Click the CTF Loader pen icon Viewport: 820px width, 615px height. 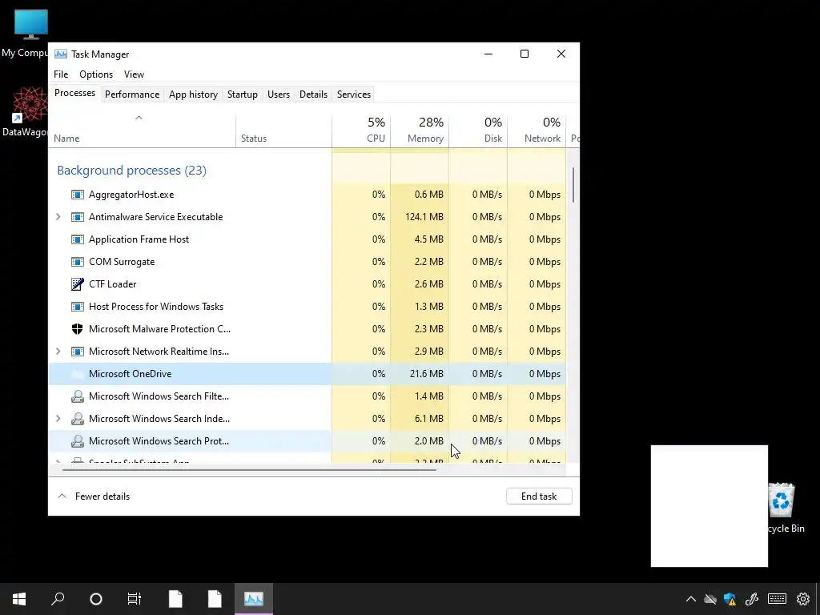coord(78,284)
